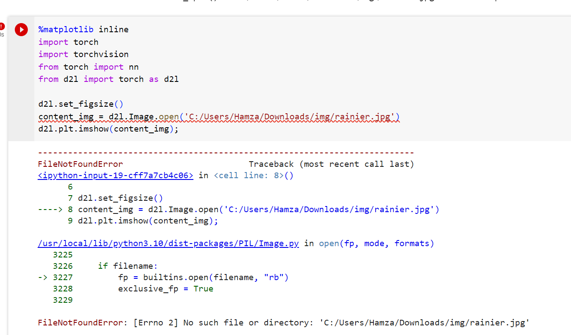Screen dimensions: 571x335
Task: Click the '%matplotlib inline' line in the code cell
Action: [x=84, y=30]
